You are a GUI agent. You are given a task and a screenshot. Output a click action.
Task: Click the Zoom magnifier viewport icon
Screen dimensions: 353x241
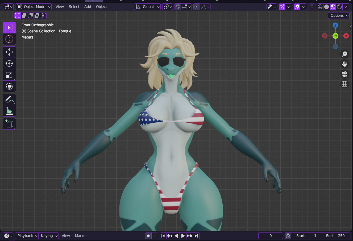coord(344,54)
